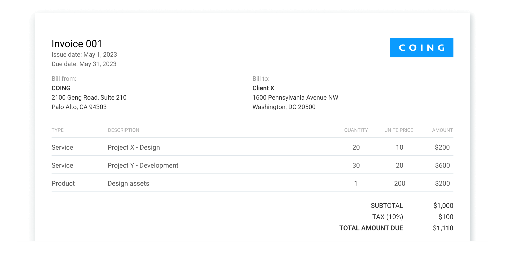505x254 pixels.
Task: Click the Client X name under Bill to
Action: (x=263, y=88)
